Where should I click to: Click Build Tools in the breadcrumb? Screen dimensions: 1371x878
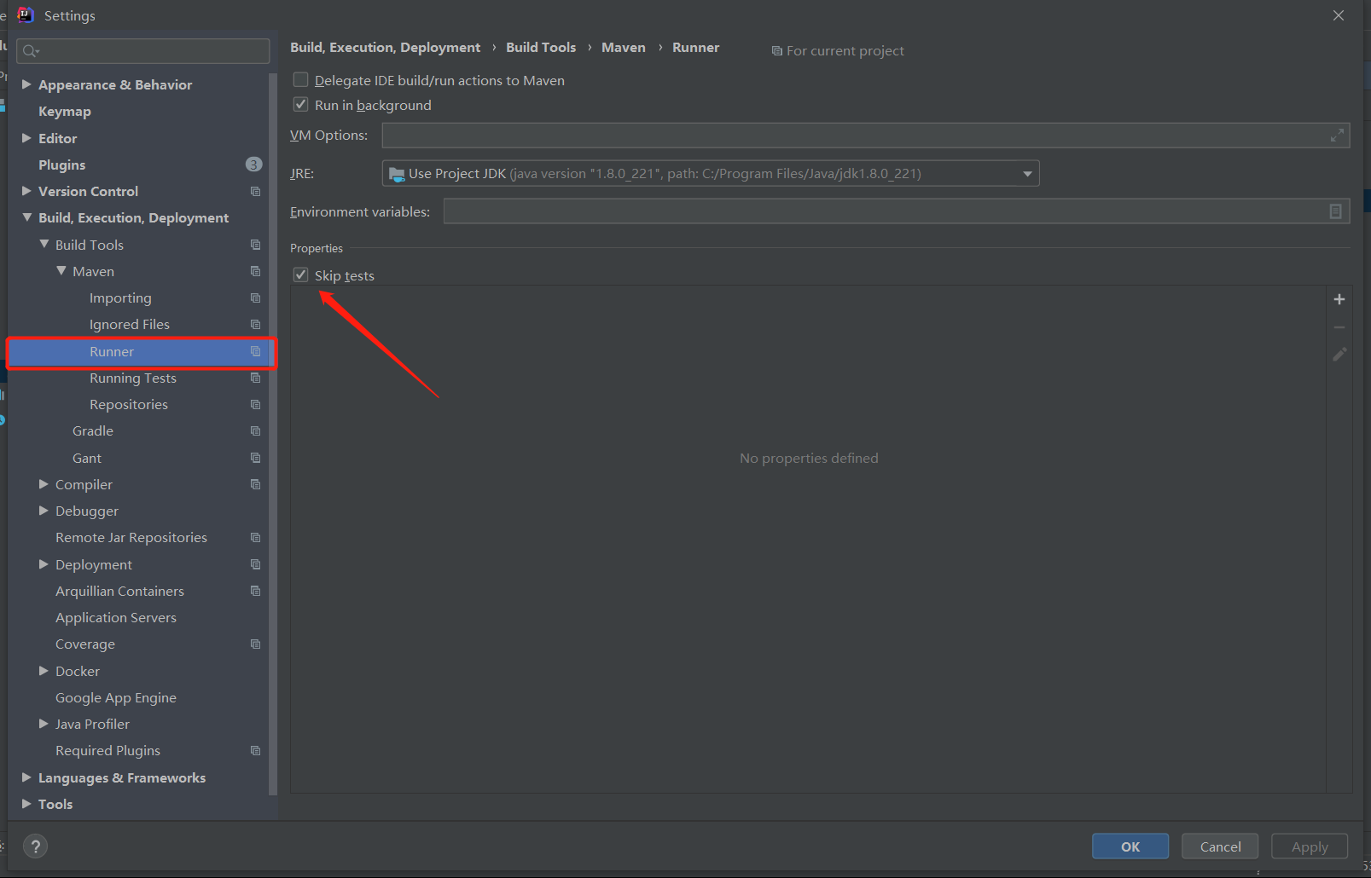click(x=541, y=48)
